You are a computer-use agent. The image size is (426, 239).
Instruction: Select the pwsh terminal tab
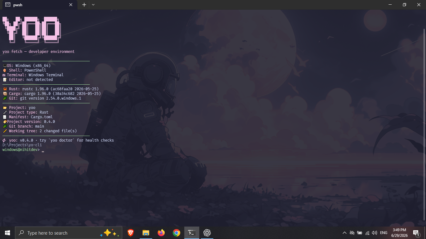tap(39, 5)
